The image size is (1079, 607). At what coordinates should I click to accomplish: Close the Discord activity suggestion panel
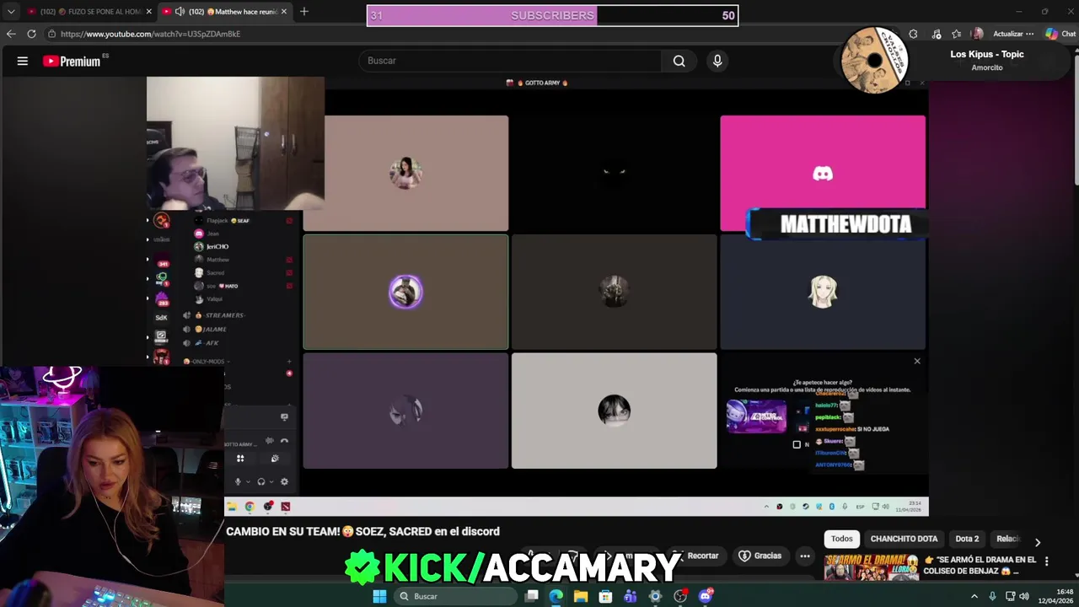[x=917, y=362]
